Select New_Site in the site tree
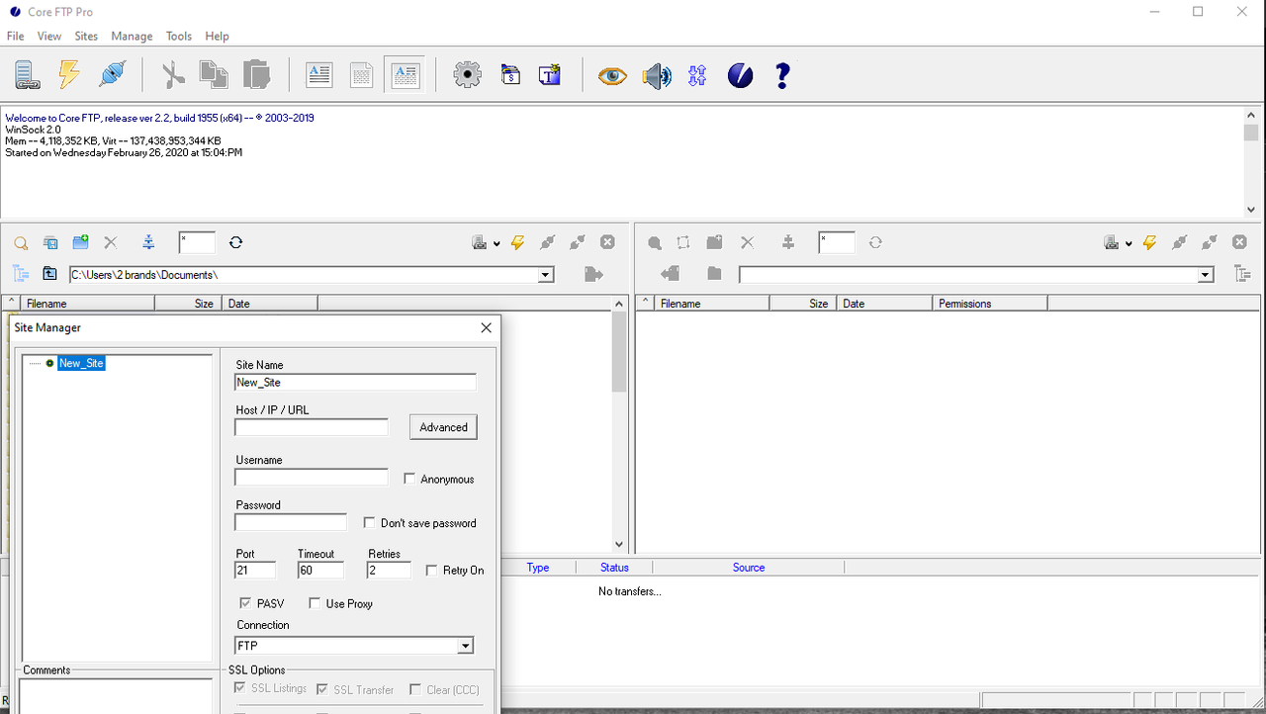 81,363
